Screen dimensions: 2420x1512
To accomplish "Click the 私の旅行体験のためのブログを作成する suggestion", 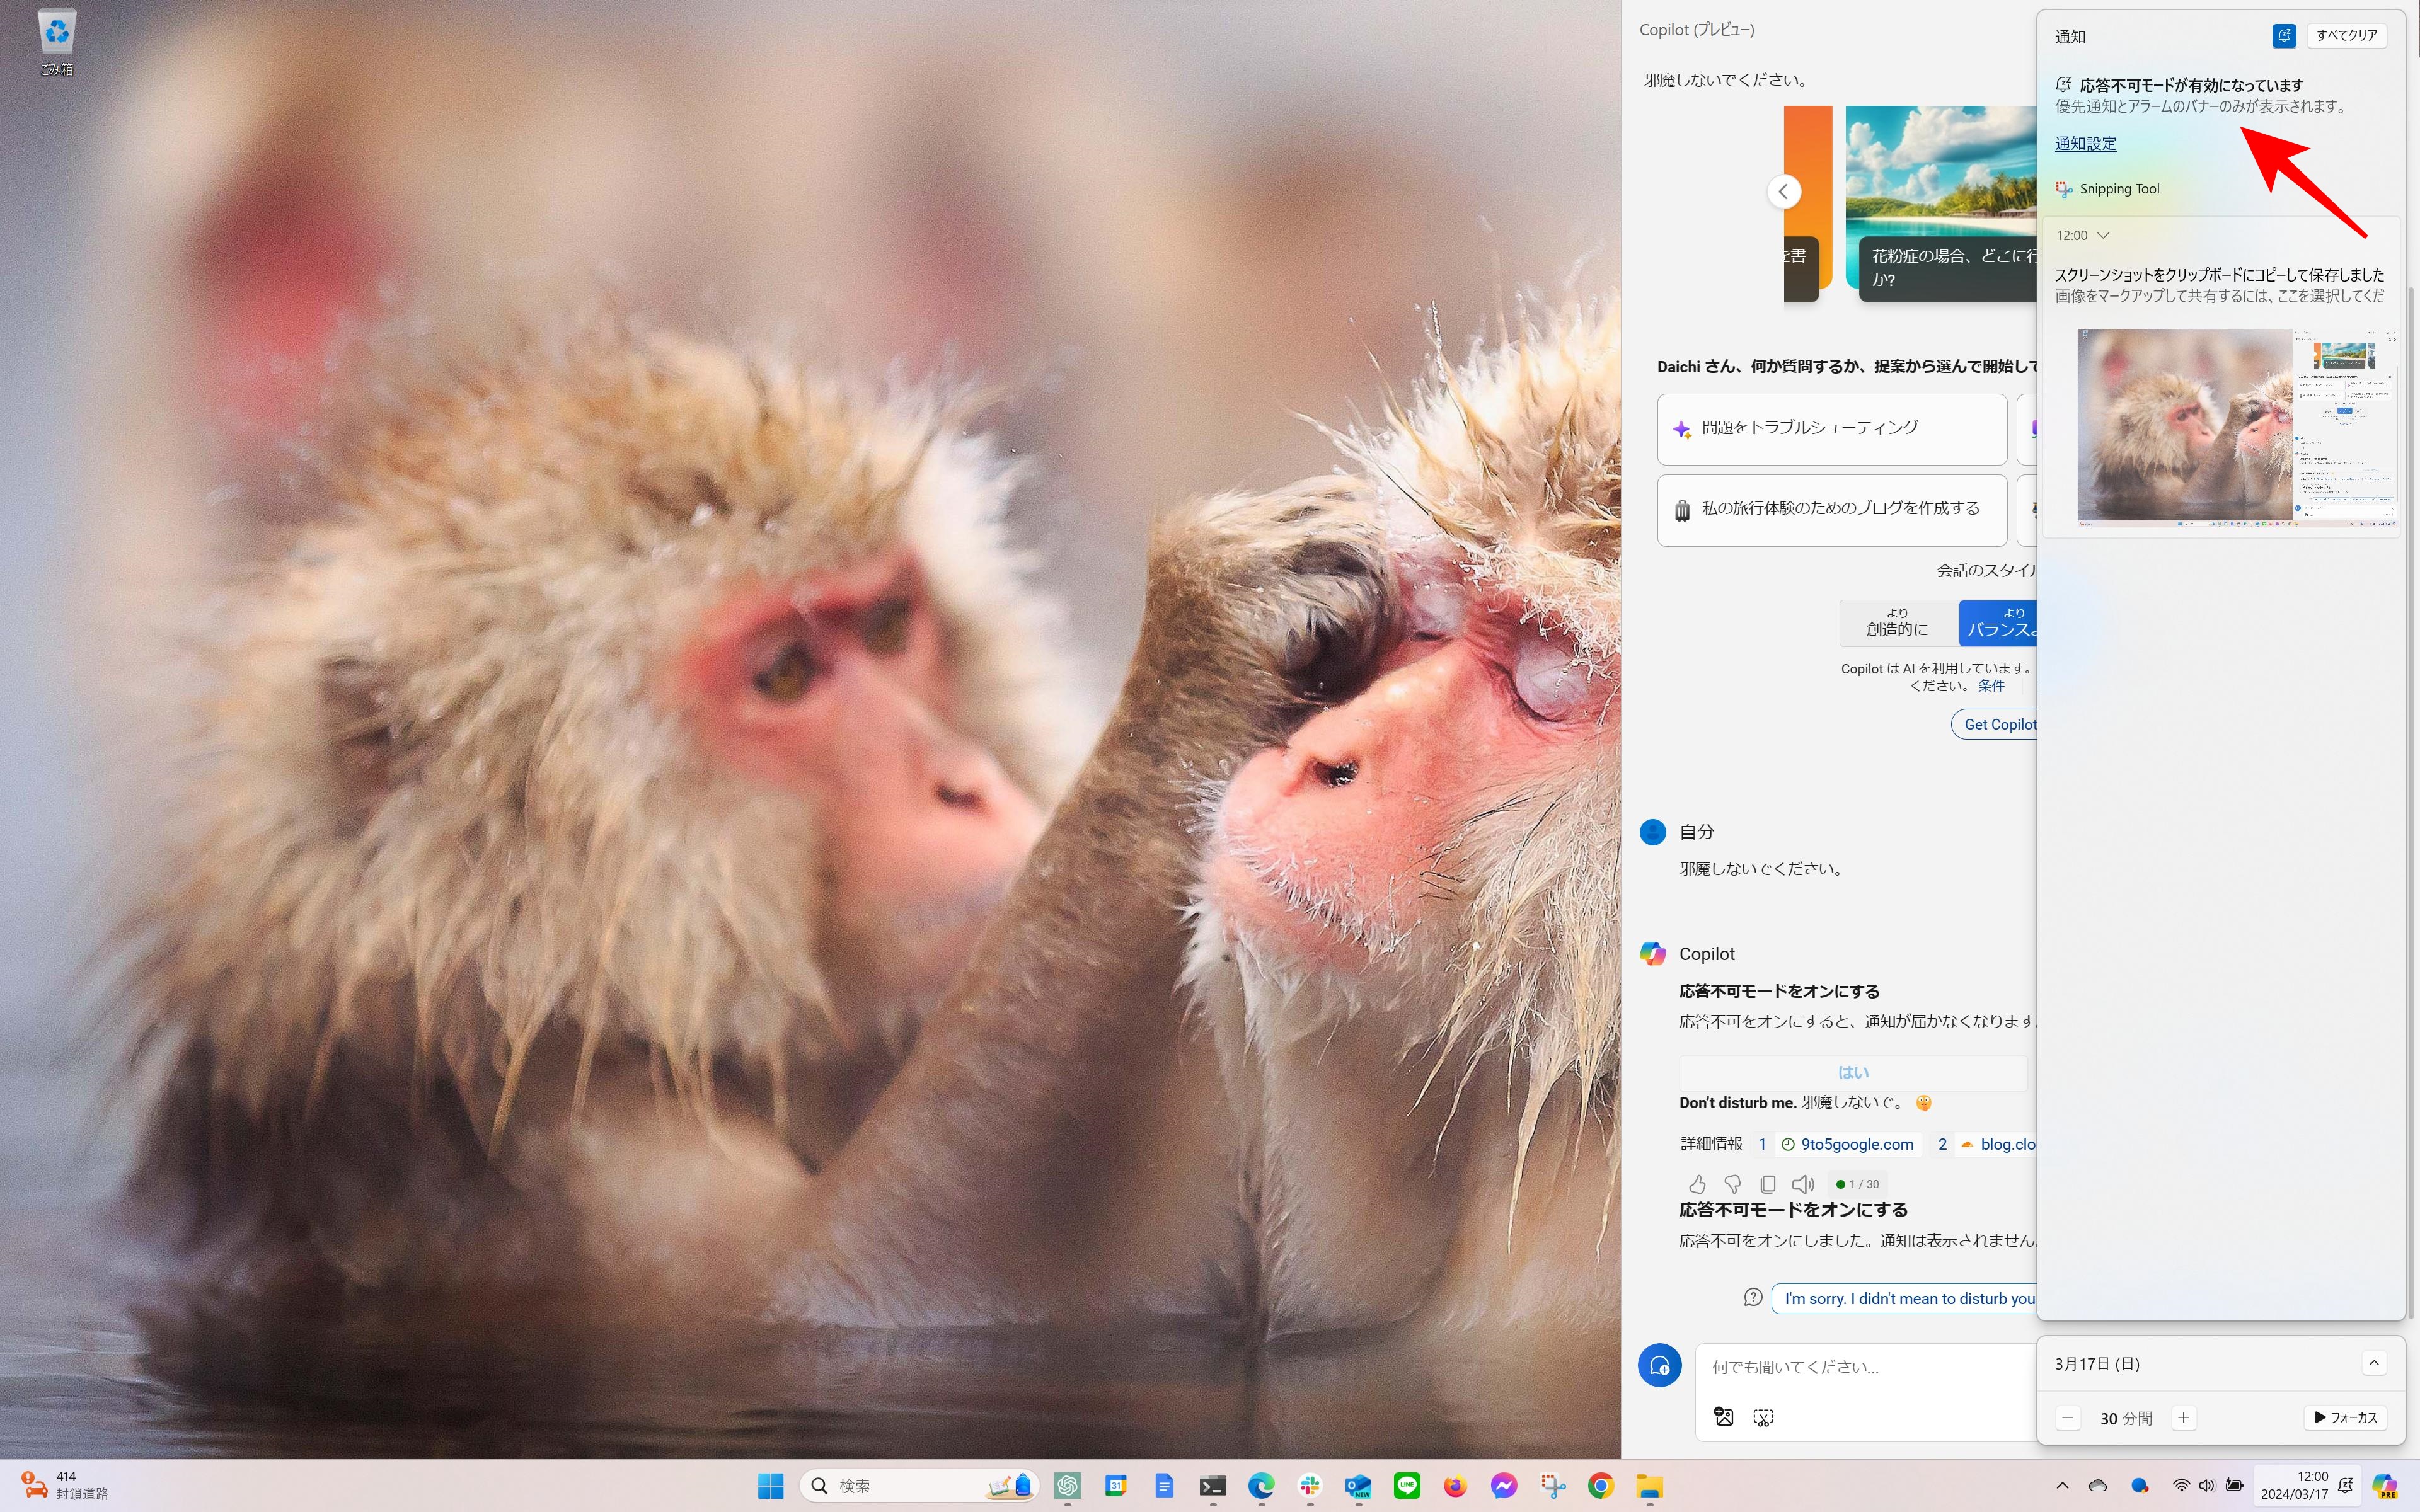I will (1831, 510).
